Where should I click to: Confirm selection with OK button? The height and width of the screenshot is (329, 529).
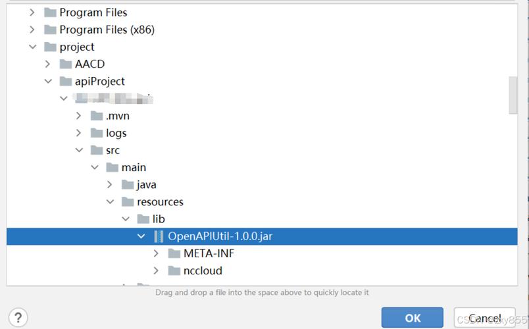pos(413,318)
